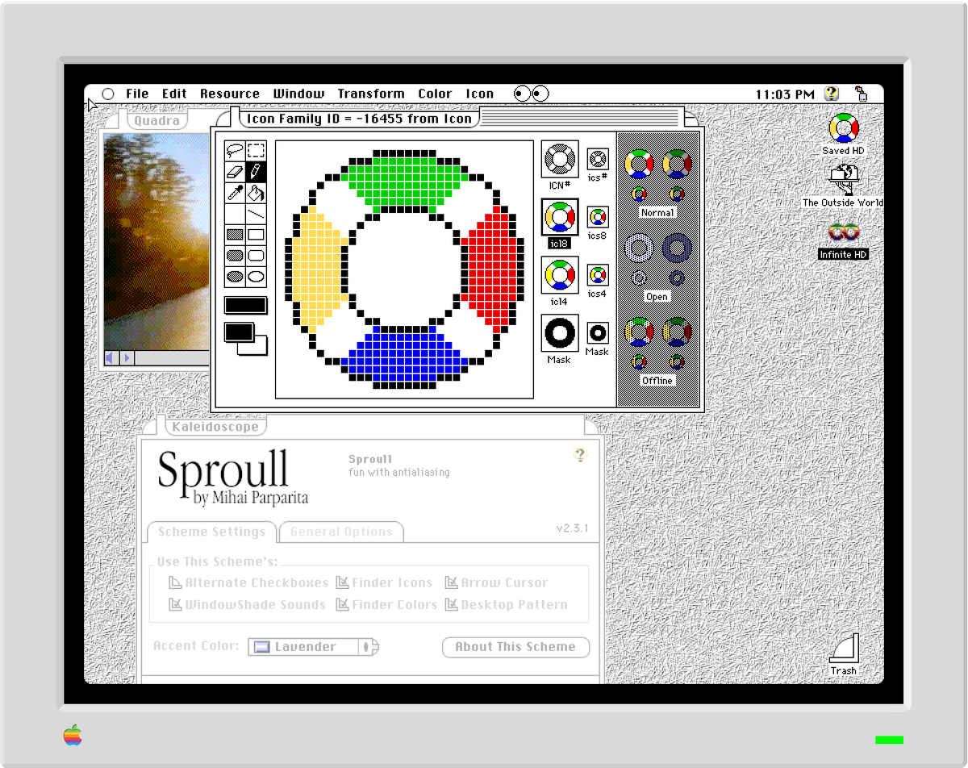Click the Quadra window title tab
Viewport: 968px width, 768px height.
[x=157, y=121]
